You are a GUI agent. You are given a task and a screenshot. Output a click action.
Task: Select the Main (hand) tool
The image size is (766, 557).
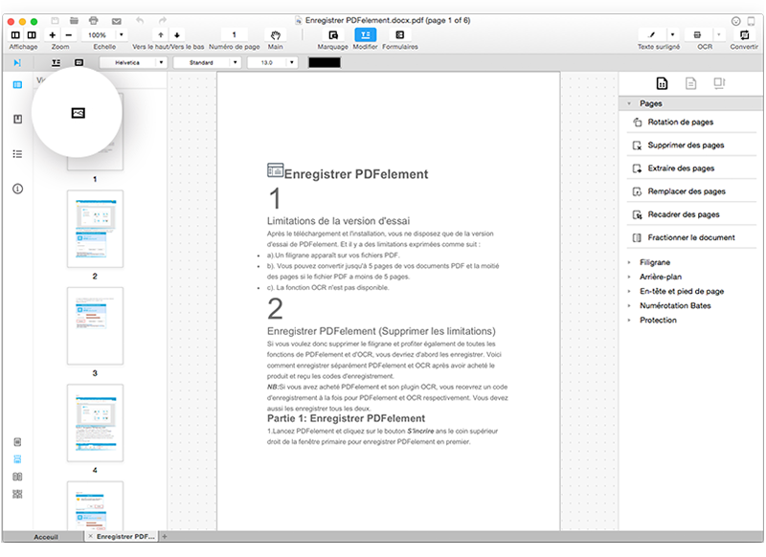tap(276, 34)
